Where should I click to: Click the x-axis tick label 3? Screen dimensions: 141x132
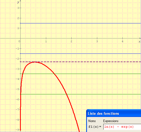(x=97, y=41)
